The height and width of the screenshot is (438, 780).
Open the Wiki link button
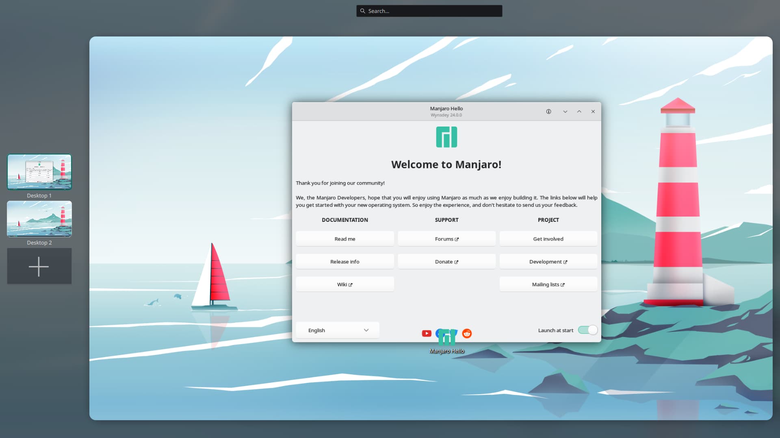345,284
